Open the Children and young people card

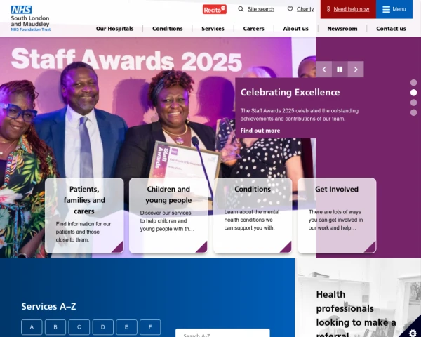[168, 216]
